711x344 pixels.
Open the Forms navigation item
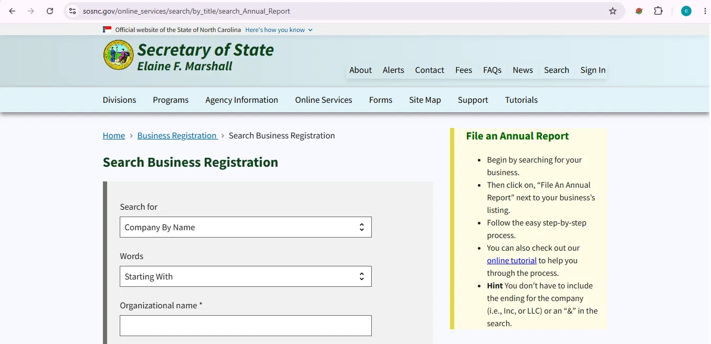381,100
